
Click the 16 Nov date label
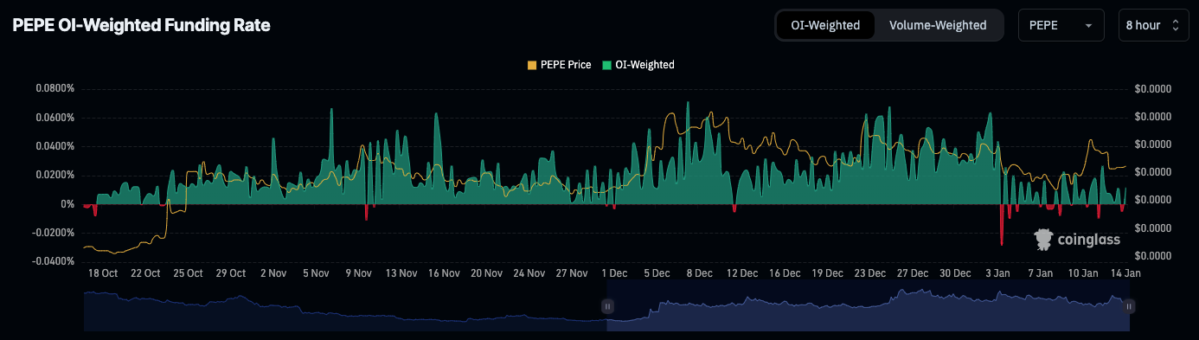(x=444, y=273)
